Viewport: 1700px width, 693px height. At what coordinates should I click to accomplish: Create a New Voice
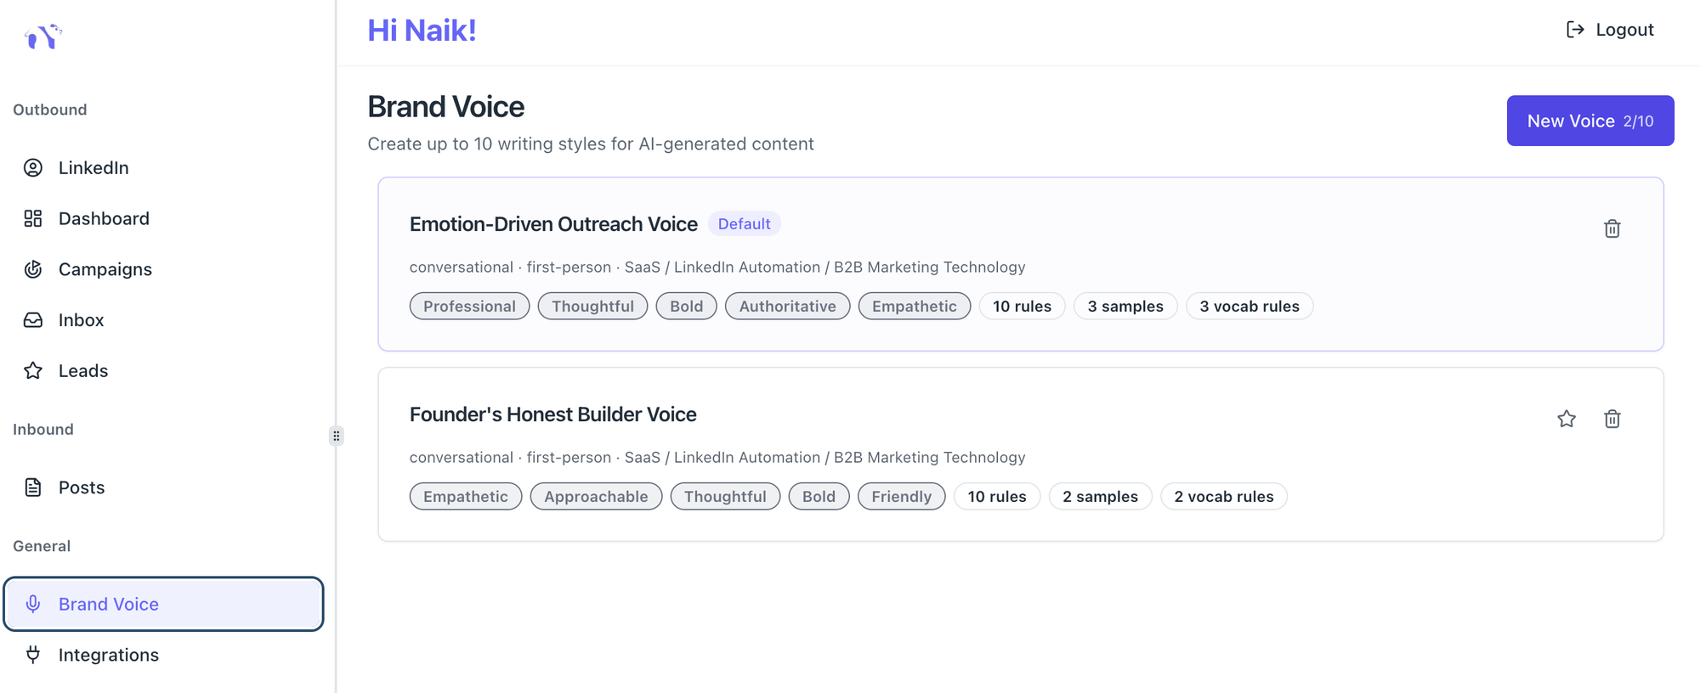coord(1589,121)
